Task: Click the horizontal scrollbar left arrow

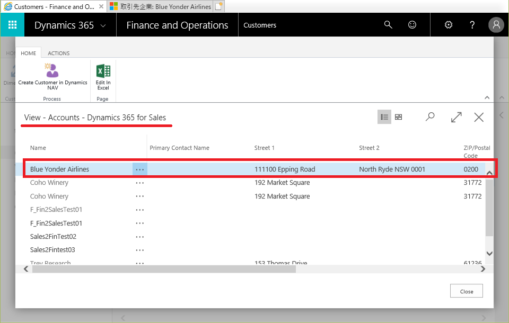Action: pos(26,269)
